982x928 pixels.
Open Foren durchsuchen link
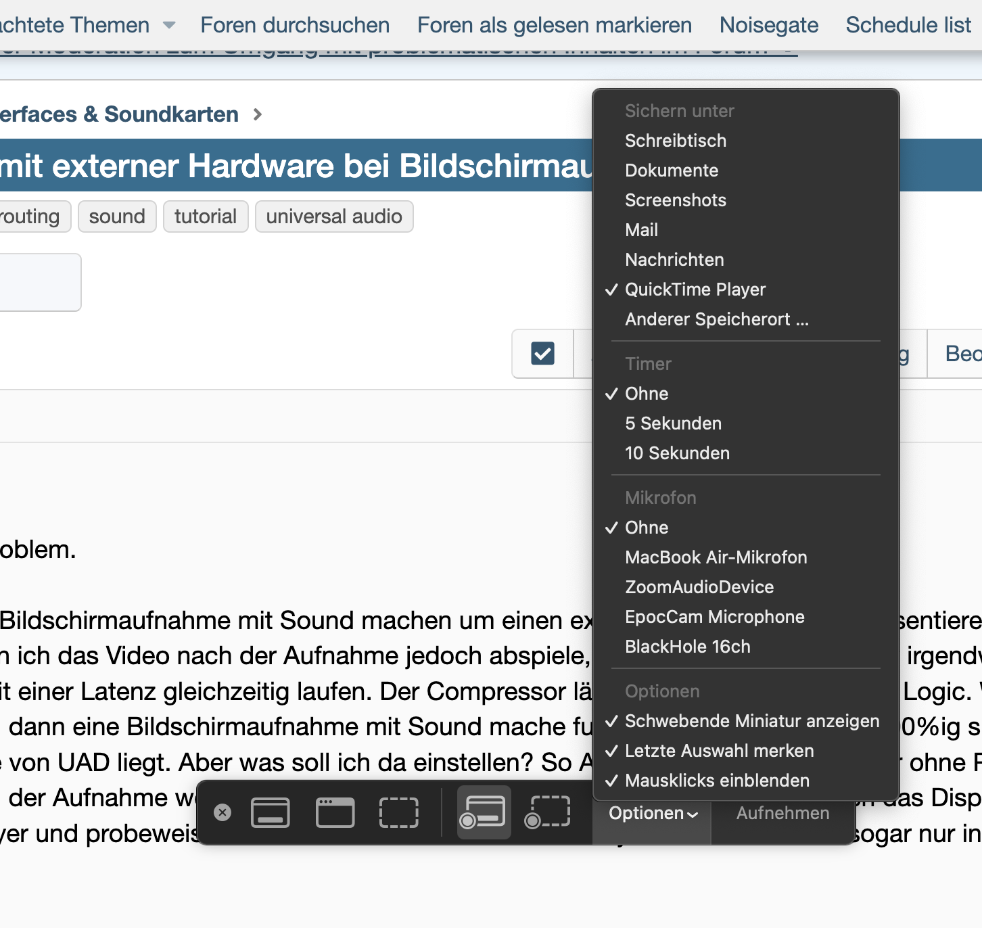tap(295, 25)
